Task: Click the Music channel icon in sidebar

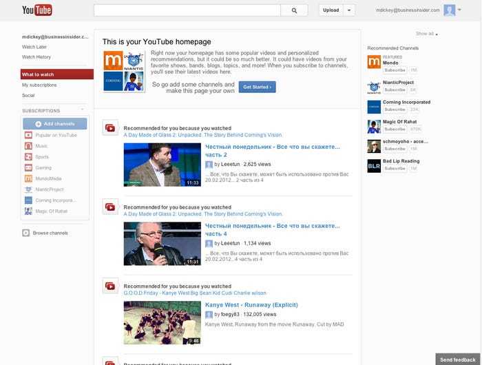Action: 28,146
